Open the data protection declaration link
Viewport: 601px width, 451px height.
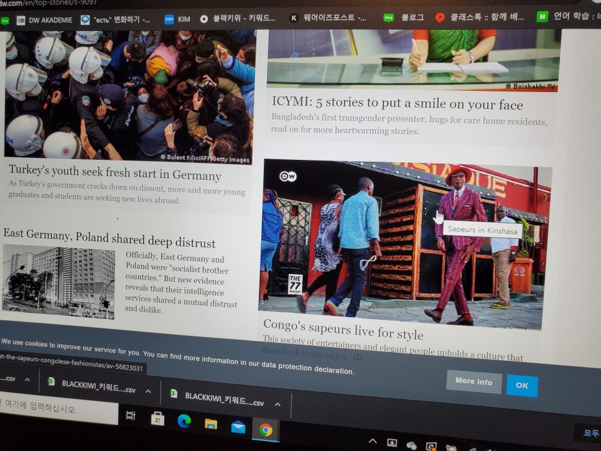tap(307, 366)
